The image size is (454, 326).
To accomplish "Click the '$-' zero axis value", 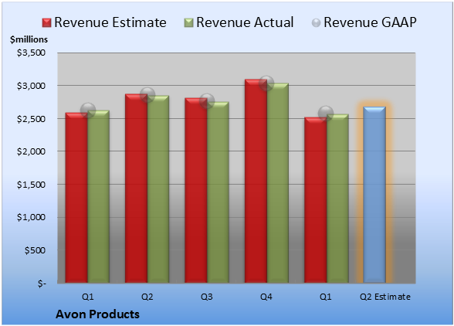I will tap(42, 284).
